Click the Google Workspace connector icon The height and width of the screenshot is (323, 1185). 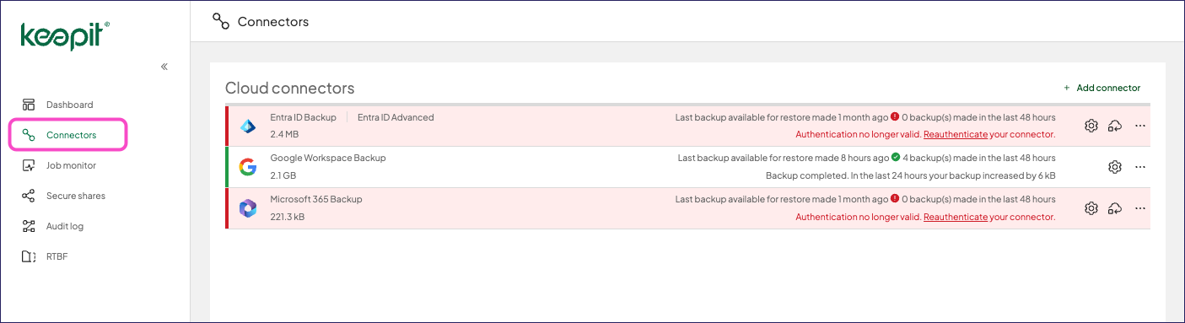247,167
